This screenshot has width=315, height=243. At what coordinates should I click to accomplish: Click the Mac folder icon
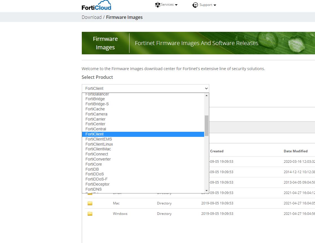(x=90, y=203)
